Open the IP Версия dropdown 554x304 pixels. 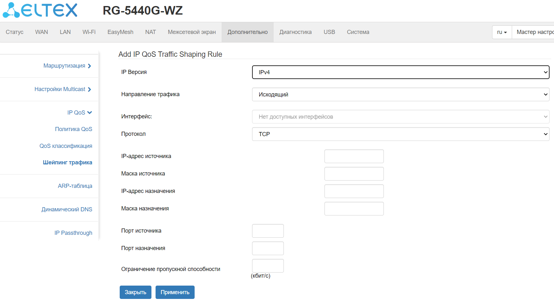[400, 72]
